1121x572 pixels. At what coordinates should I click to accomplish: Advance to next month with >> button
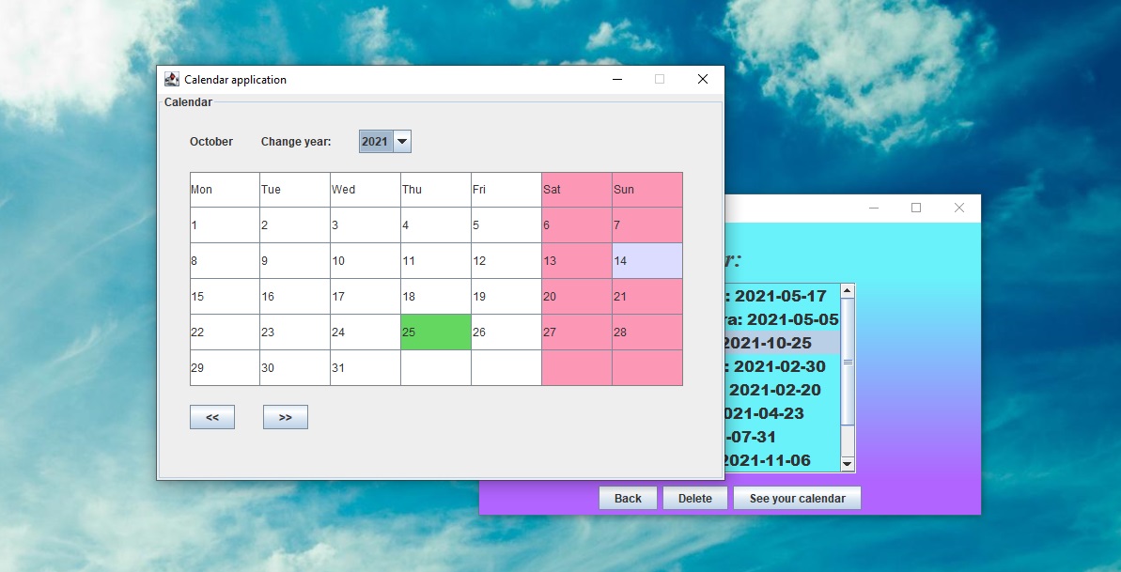coord(286,418)
